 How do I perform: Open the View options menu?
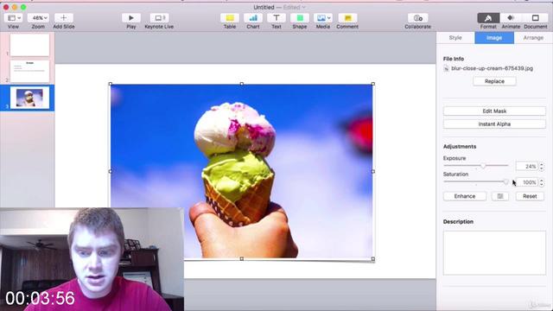(x=14, y=18)
